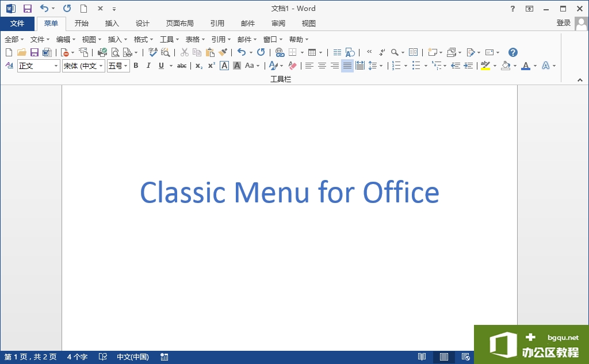Click 登录 to sign in
589x364 pixels.
(x=564, y=23)
